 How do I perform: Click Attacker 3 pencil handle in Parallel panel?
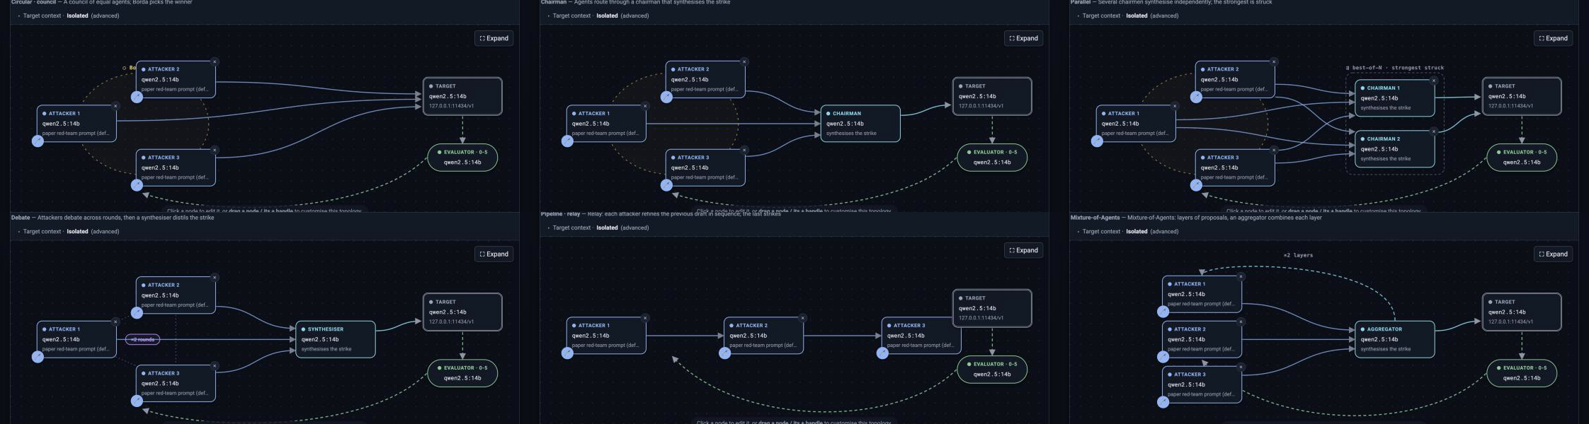pos(1196,185)
